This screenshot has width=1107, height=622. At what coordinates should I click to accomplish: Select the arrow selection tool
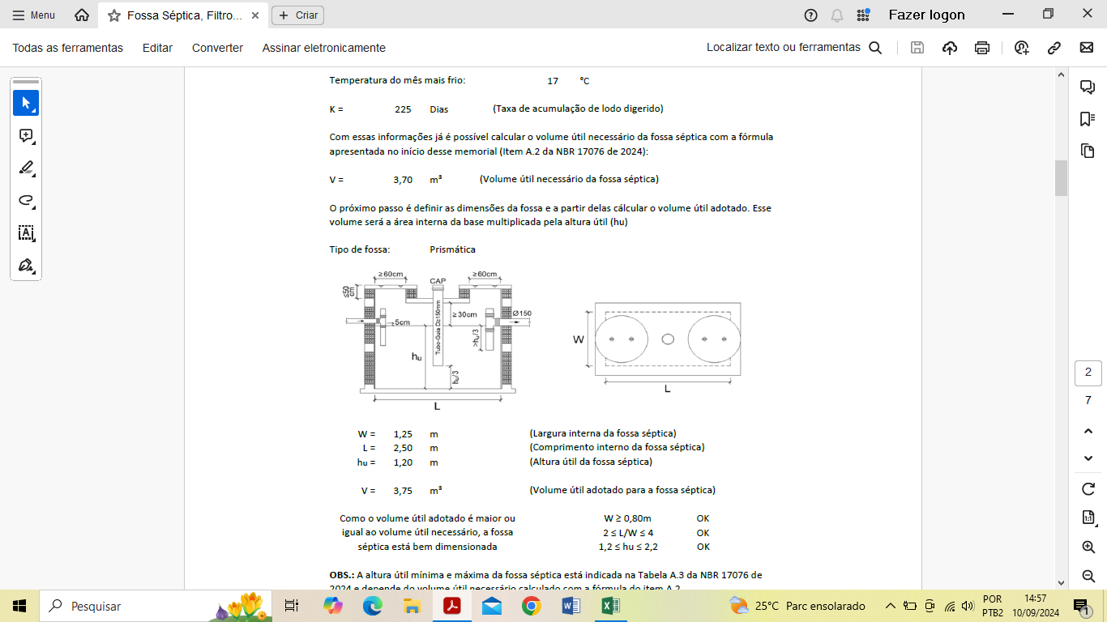26,103
